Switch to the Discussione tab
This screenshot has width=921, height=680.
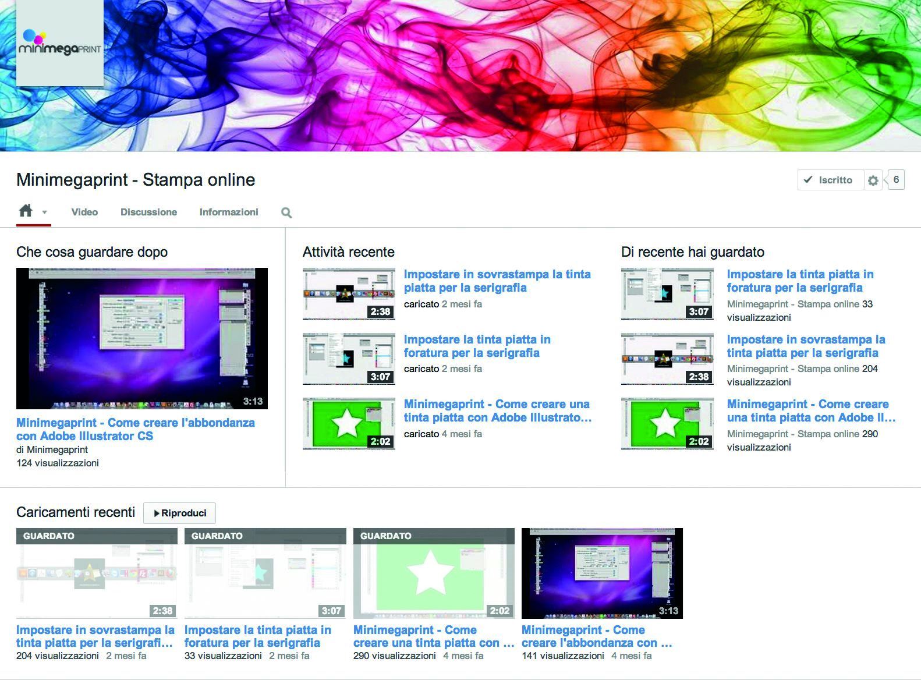pyautogui.click(x=148, y=212)
